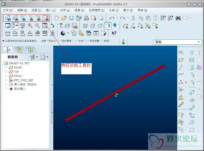Toggle datum points visibility
204x151 pixels.
[x=140, y=26]
